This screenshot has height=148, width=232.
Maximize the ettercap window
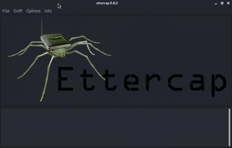(x=222, y=3)
